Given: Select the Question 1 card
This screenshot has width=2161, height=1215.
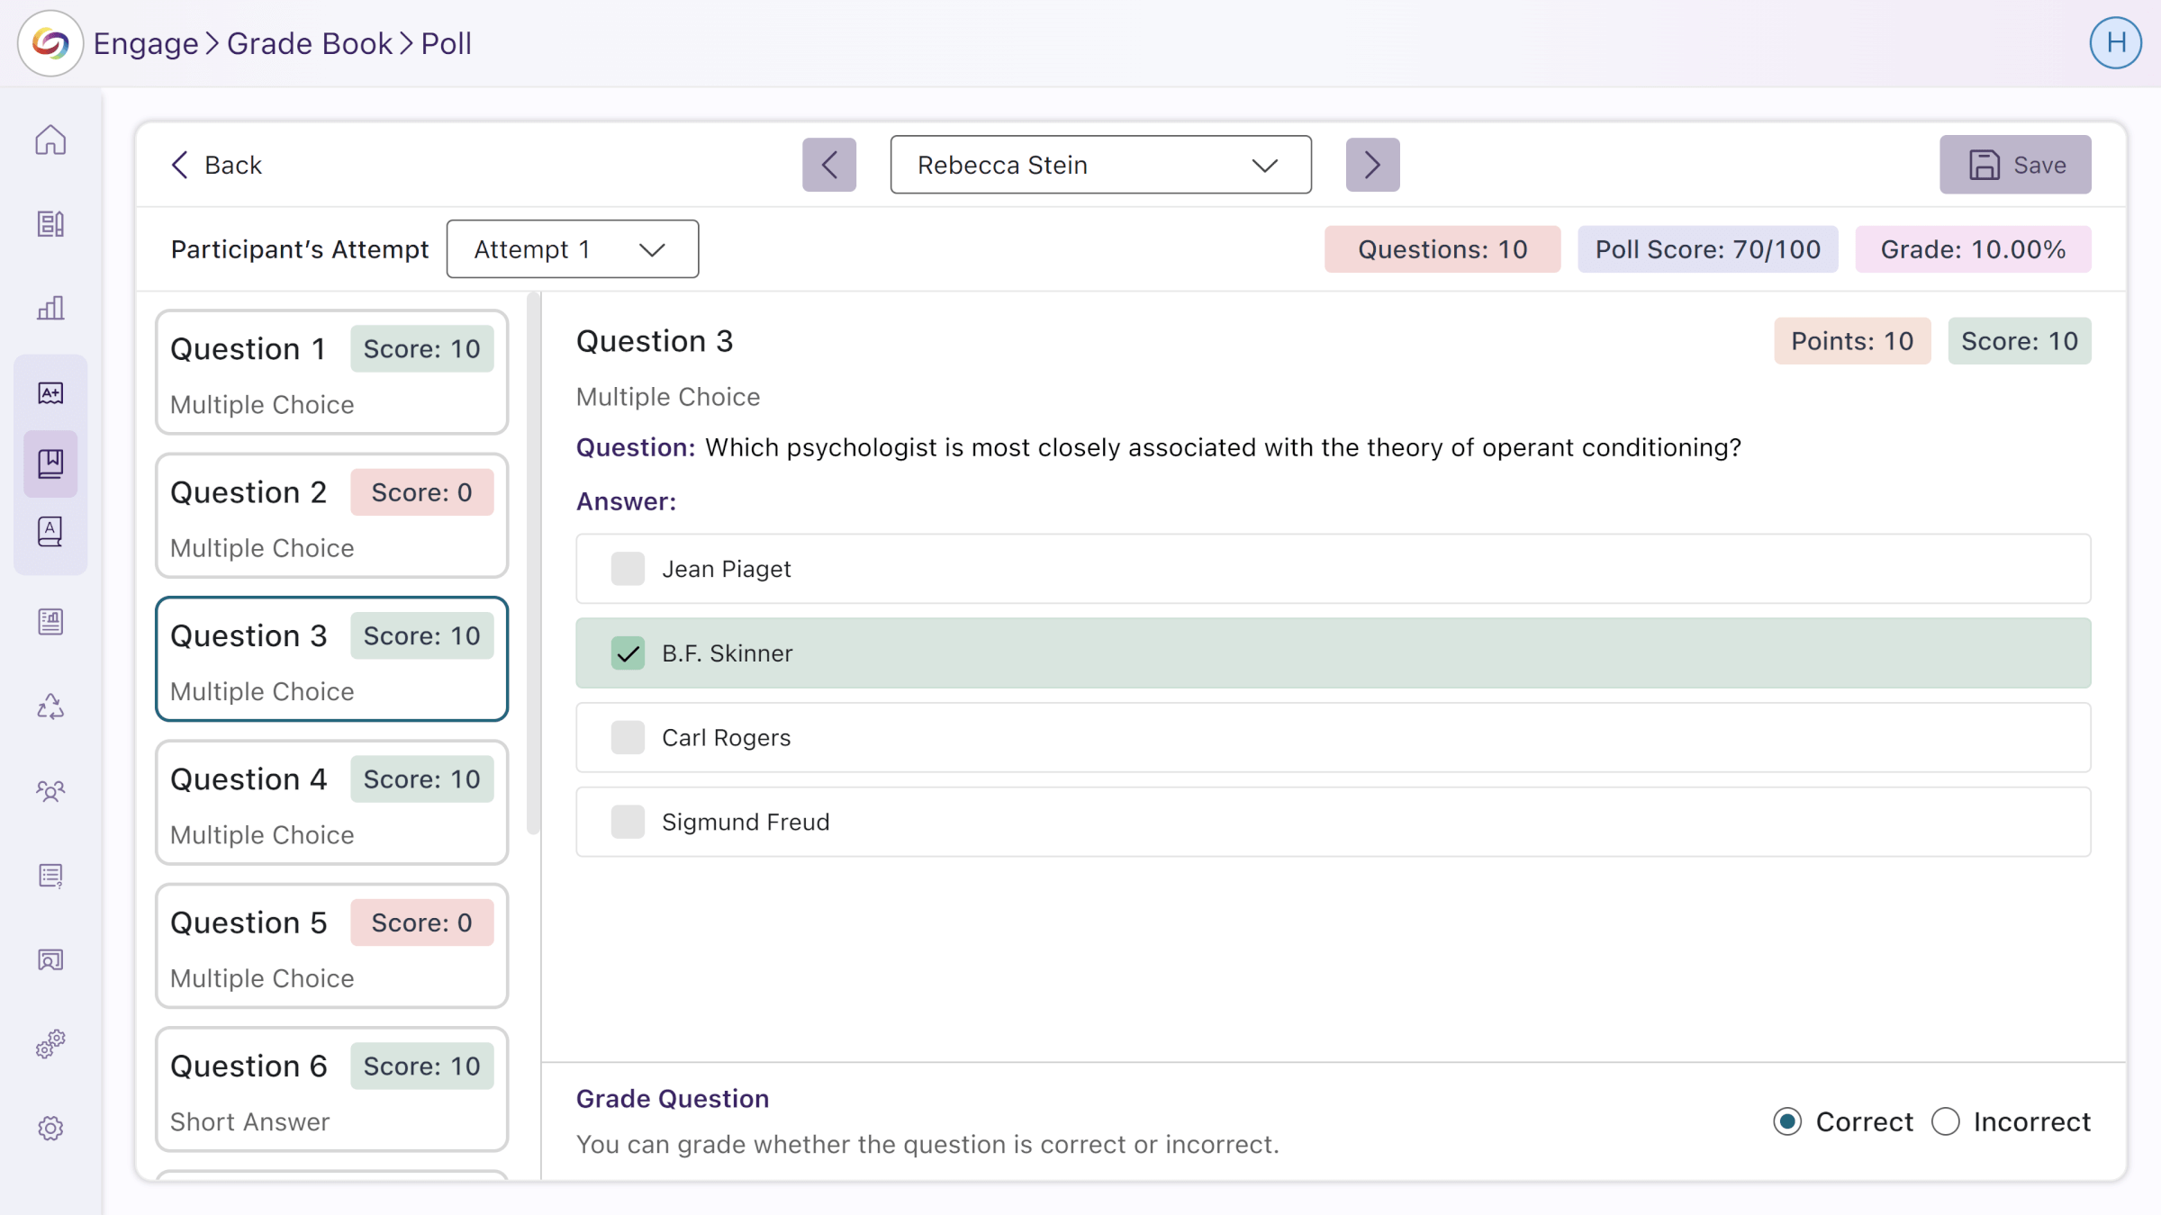Looking at the screenshot, I should 331,373.
